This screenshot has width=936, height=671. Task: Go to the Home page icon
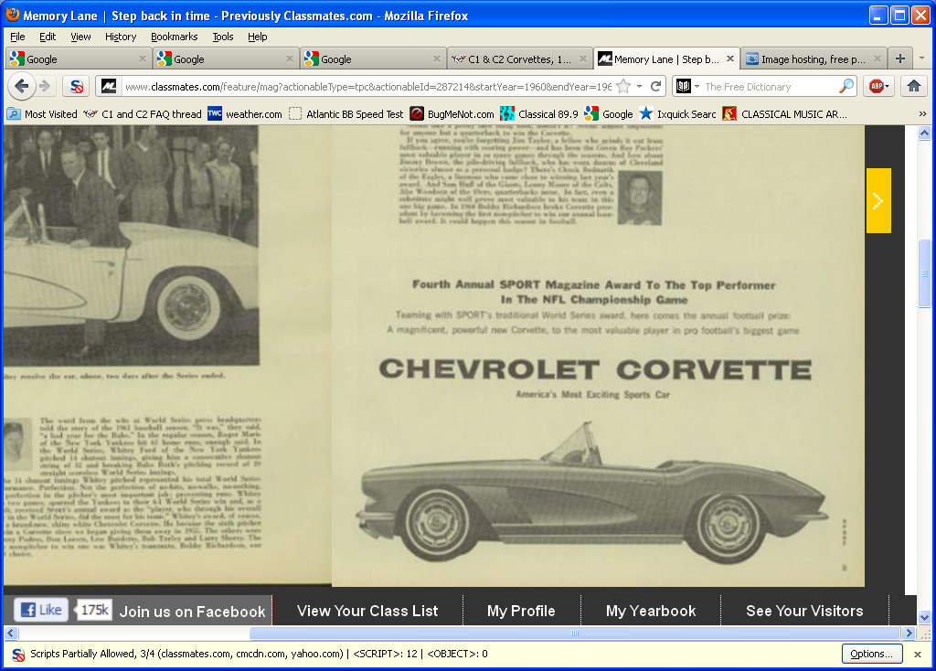pyautogui.click(x=913, y=87)
